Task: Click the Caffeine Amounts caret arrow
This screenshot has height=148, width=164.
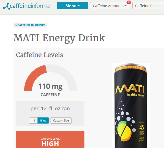Action: pos(125,6)
